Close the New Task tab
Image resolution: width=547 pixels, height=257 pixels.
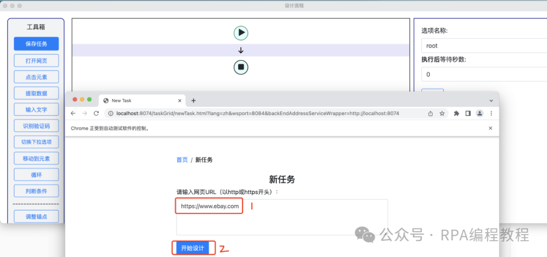pyautogui.click(x=180, y=100)
